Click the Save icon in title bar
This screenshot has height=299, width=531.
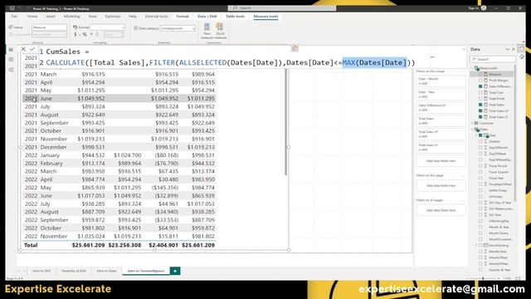tap(12, 8)
